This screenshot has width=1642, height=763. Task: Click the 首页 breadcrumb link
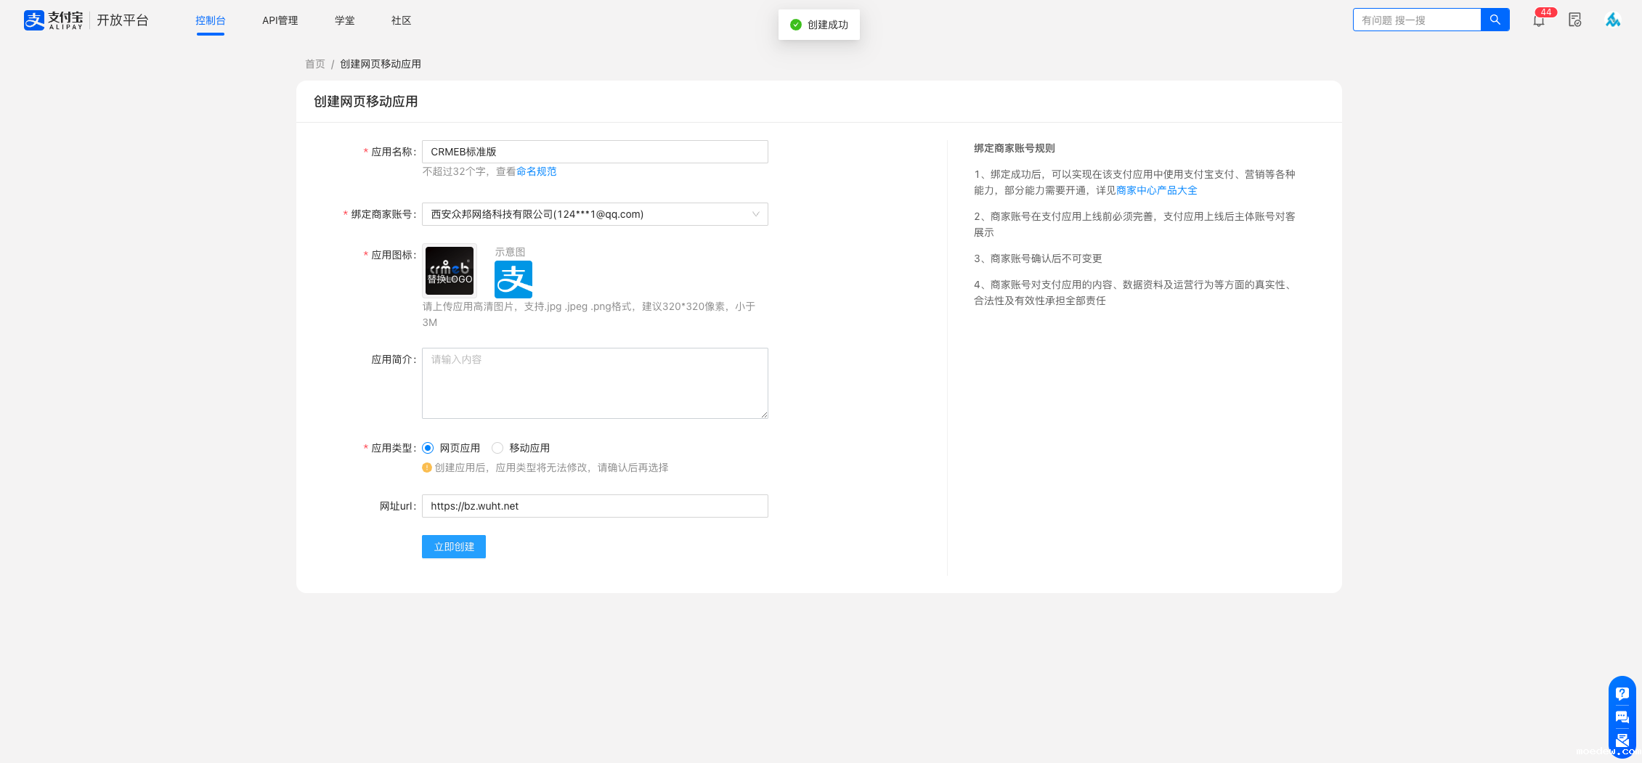click(314, 64)
